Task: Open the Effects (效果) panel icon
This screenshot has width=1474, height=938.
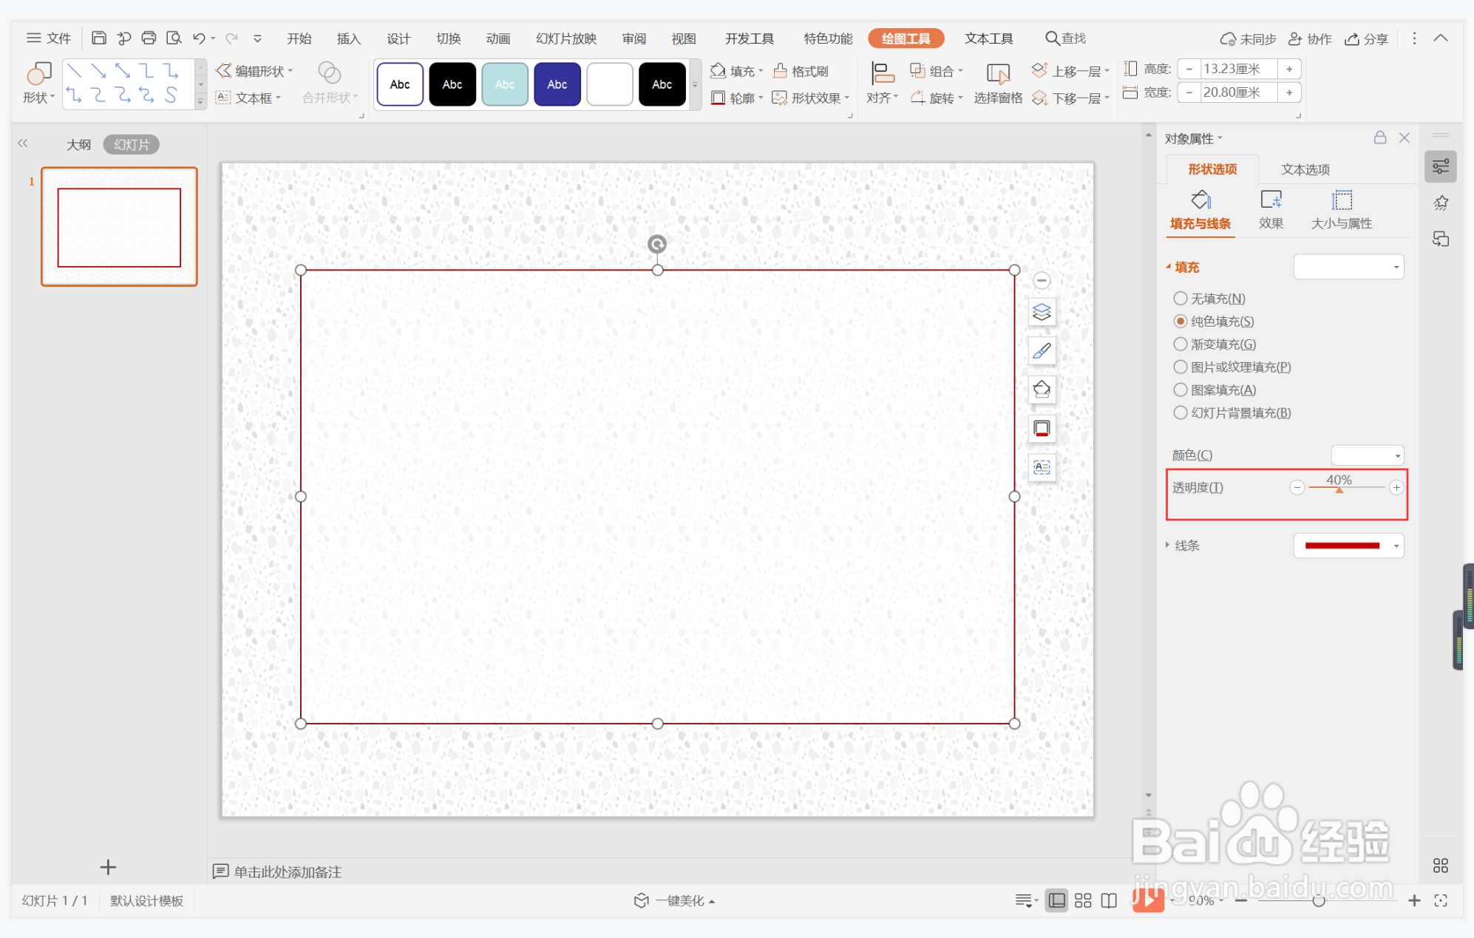Action: tap(1270, 200)
